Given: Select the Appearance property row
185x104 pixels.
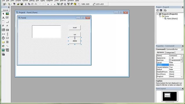Looking at the screenshot, I should (x=169, y=58).
